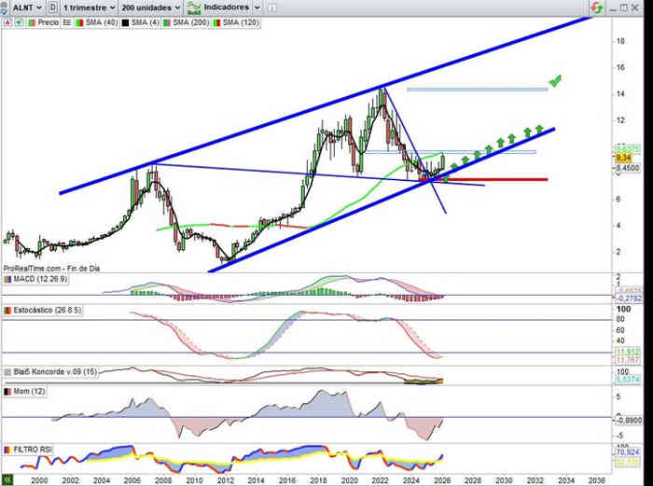Viewport: 653px width, 486px height.
Task: Click the refresh chart icon at top right
Action: pyautogui.click(x=594, y=7)
